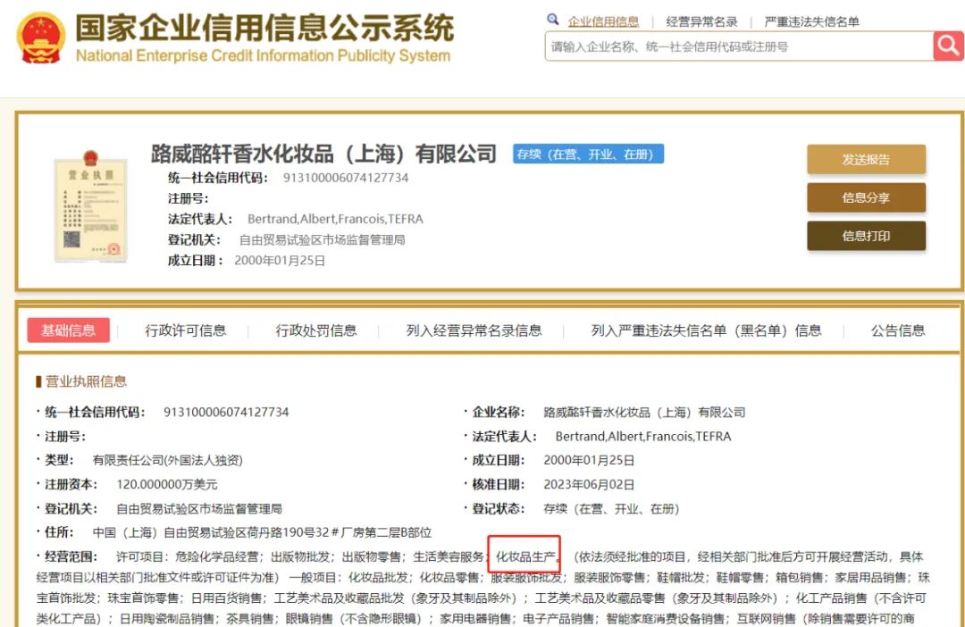Click the small blue magnifier icon beside 企业信用信息

coord(553,20)
